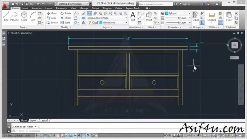The width and height of the screenshot is (247, 139).
Task: Expand the Properties panel
Action: point(174,27)
